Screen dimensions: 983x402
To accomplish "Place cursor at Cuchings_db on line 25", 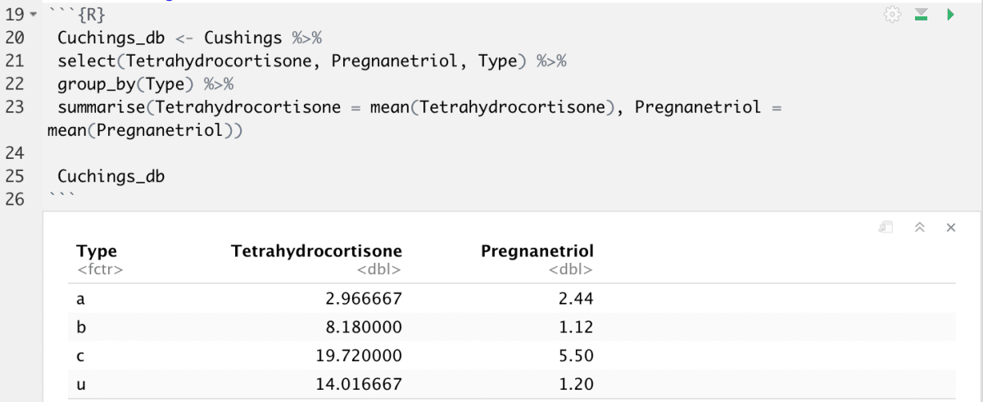I will pyautogui.click(x=111, y=176).
